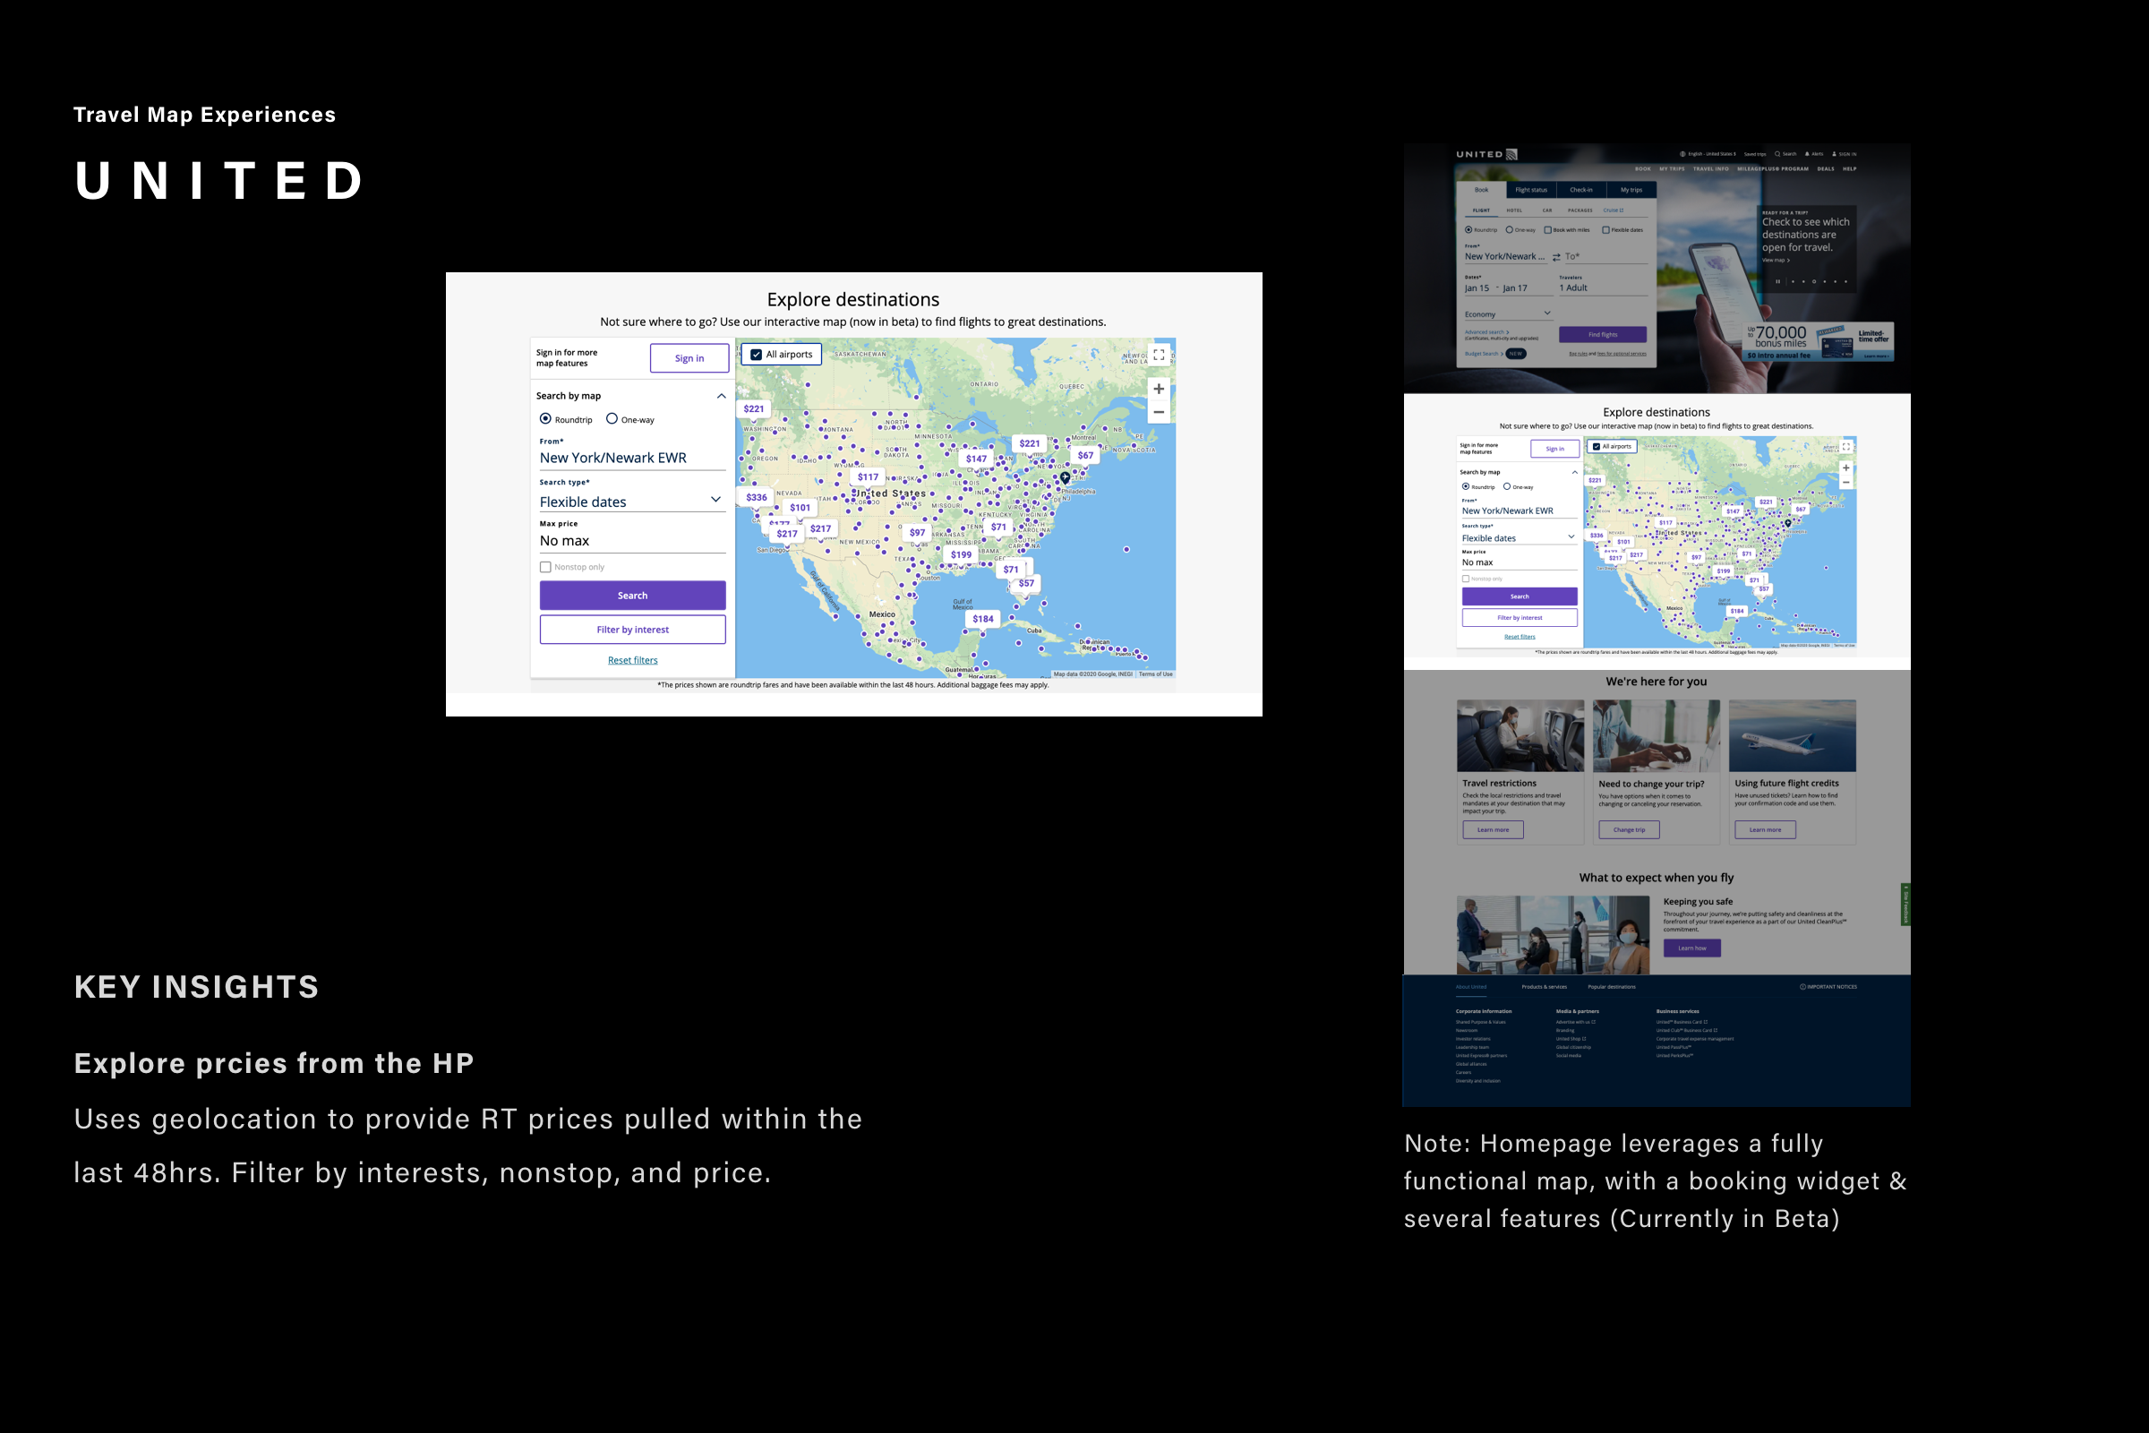Collapse Search by map in homepage screenshot
This screenshot has height=1433, width=2149.
pyautogui.click(x=1574, y=473)
